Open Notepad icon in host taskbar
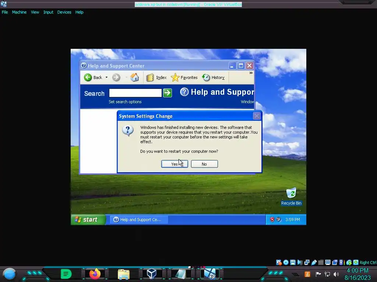Viewport: 377px width, 282px height. click(x=180, y=274)
